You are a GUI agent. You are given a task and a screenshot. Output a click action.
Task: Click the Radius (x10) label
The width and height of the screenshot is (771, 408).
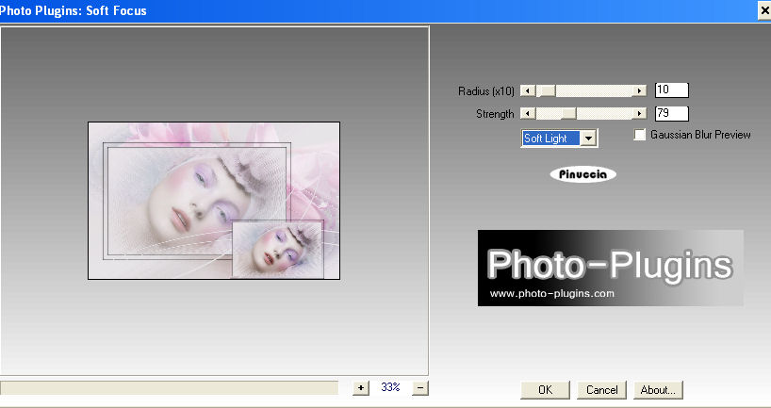pos(485,91)
